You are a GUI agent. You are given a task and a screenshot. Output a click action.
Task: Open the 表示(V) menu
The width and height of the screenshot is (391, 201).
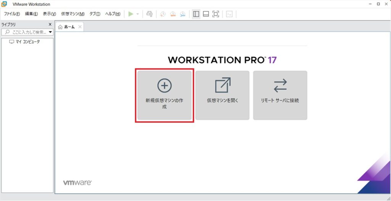click(49, 14)
